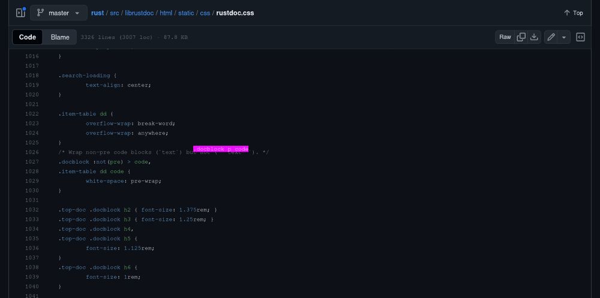Switch to the Blame view tab
This screenshot has width=600, height=298.
[x=60, y=37]
